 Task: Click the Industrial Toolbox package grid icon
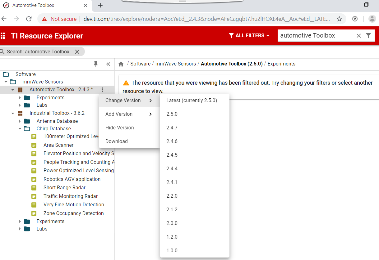(x=20, y=113)
